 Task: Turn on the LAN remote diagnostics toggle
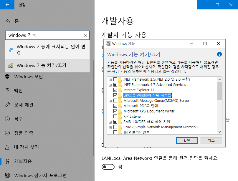click(x=108, y=167)
